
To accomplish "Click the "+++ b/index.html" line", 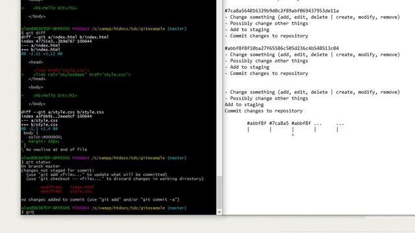I will [40, 50].
